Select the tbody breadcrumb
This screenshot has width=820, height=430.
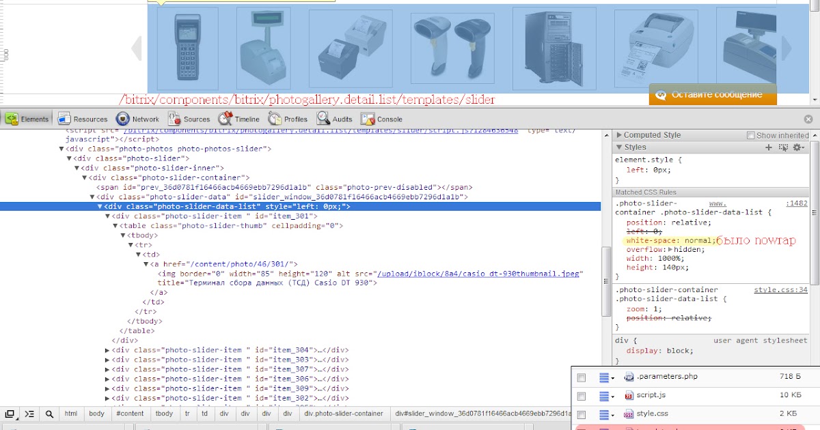coord(164,414)
